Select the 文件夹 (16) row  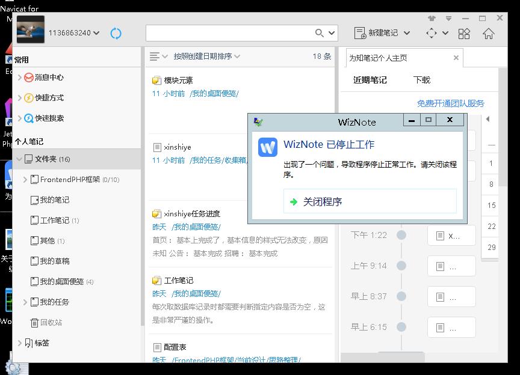[77, 159]
